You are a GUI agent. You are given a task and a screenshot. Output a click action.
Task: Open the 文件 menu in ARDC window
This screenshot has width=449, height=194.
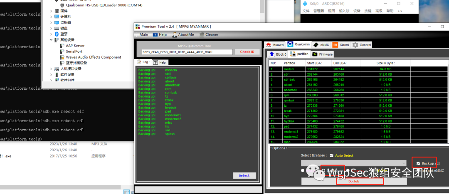pos(306,11)
